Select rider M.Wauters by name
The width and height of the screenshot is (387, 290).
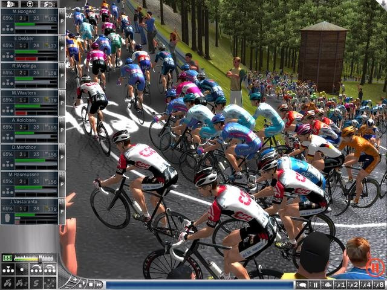[24, 93]
